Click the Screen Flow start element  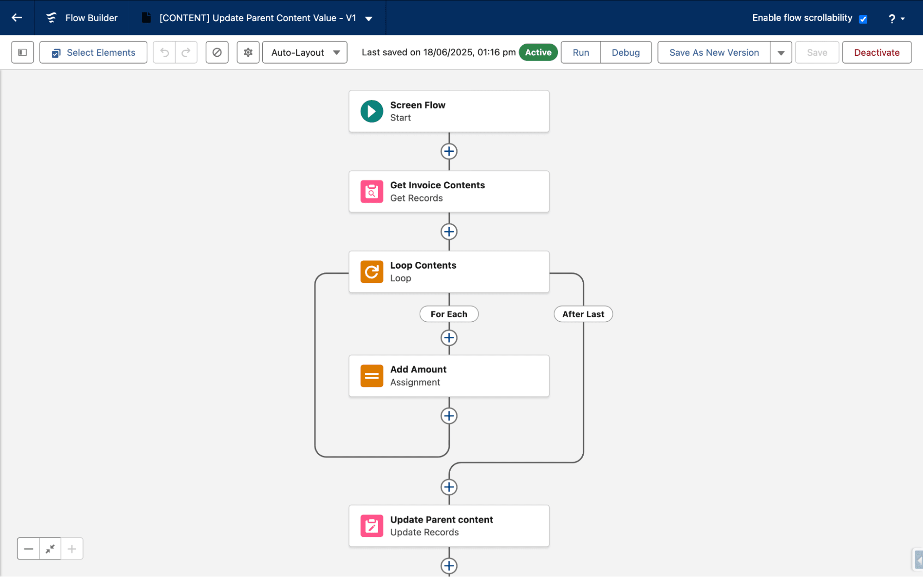[x=448, y=111]
